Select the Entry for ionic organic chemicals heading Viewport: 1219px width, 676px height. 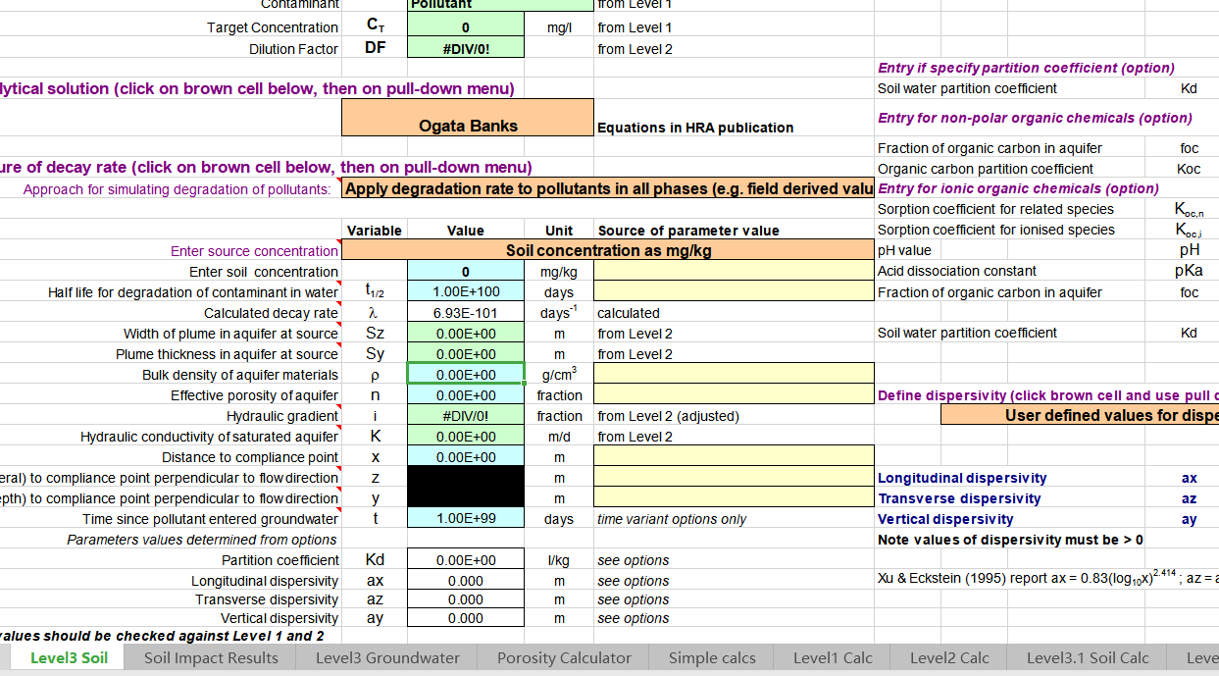click(x=1018, y=188)
